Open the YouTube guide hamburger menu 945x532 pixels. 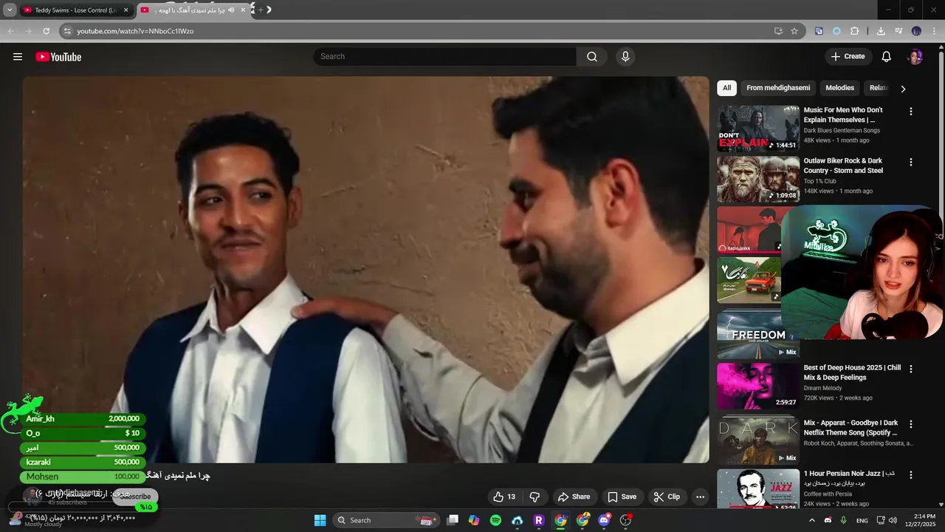point(18,57)
